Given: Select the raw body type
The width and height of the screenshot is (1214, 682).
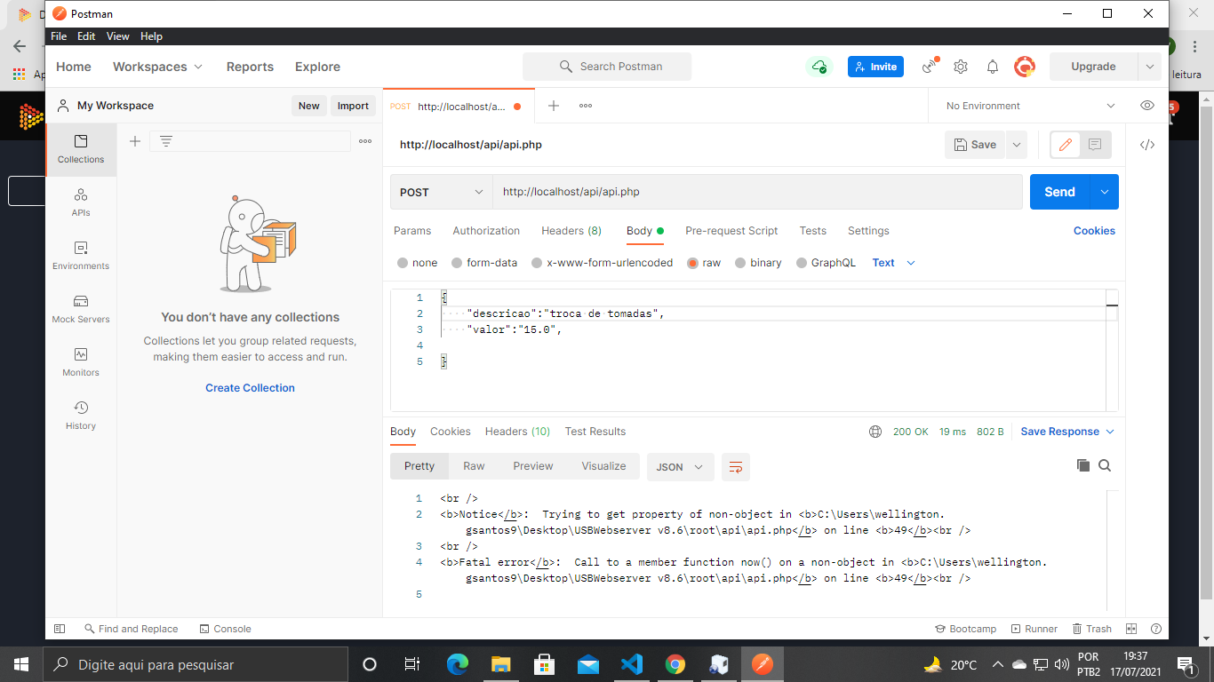Looking at the screenshot, I should pos(704,263).
